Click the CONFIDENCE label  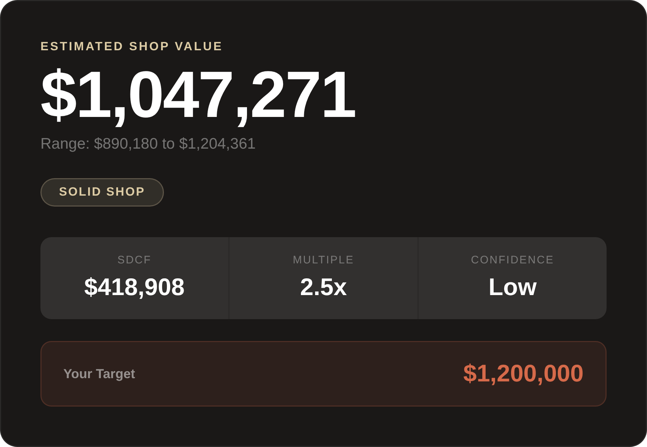pyautogui.click(x=513, y=260)
